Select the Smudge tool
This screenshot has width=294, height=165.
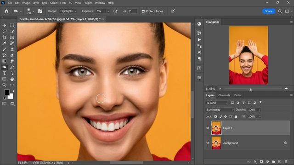pos(12,61)
